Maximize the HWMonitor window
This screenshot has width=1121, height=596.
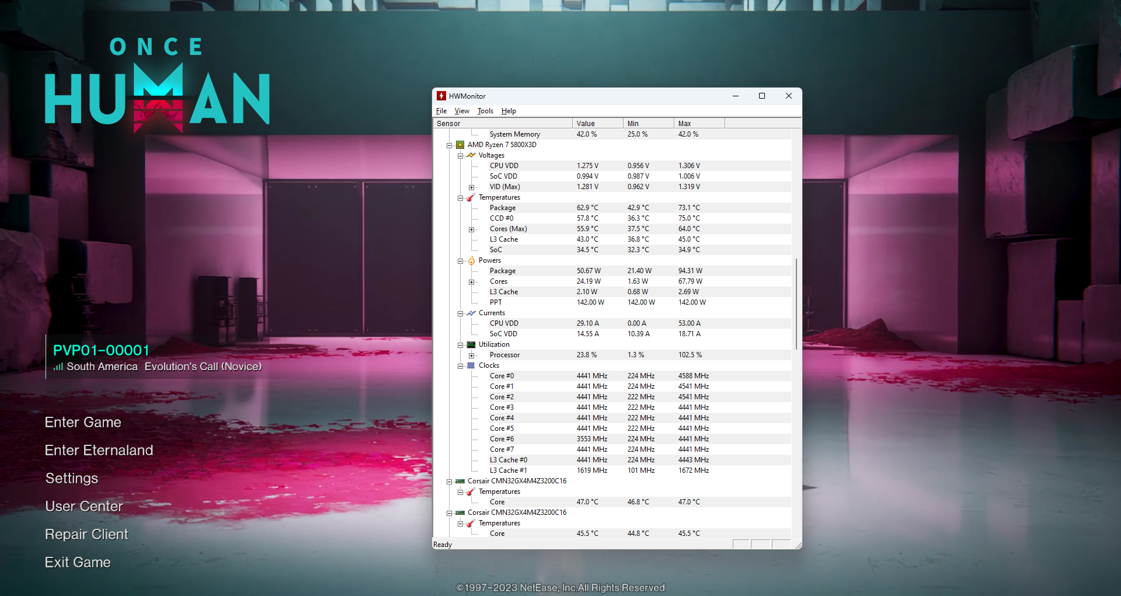point(762,96)
